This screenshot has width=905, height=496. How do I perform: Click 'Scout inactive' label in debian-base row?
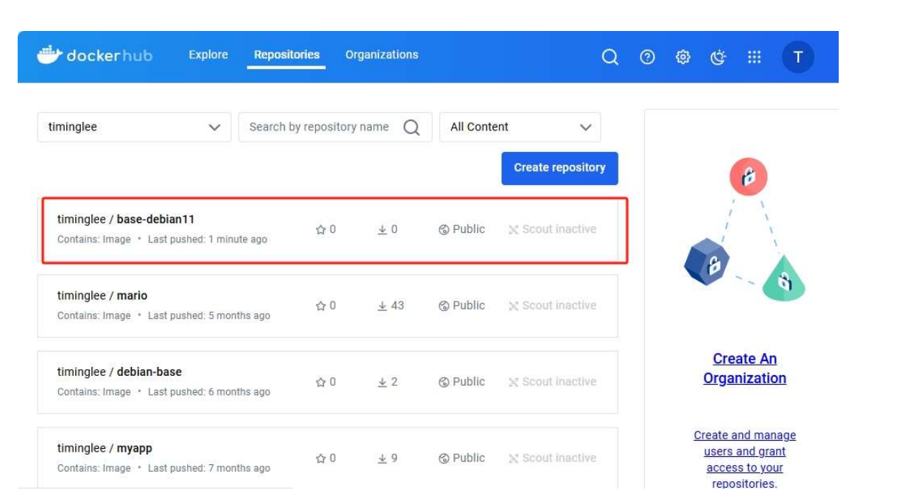click(560, 383)
